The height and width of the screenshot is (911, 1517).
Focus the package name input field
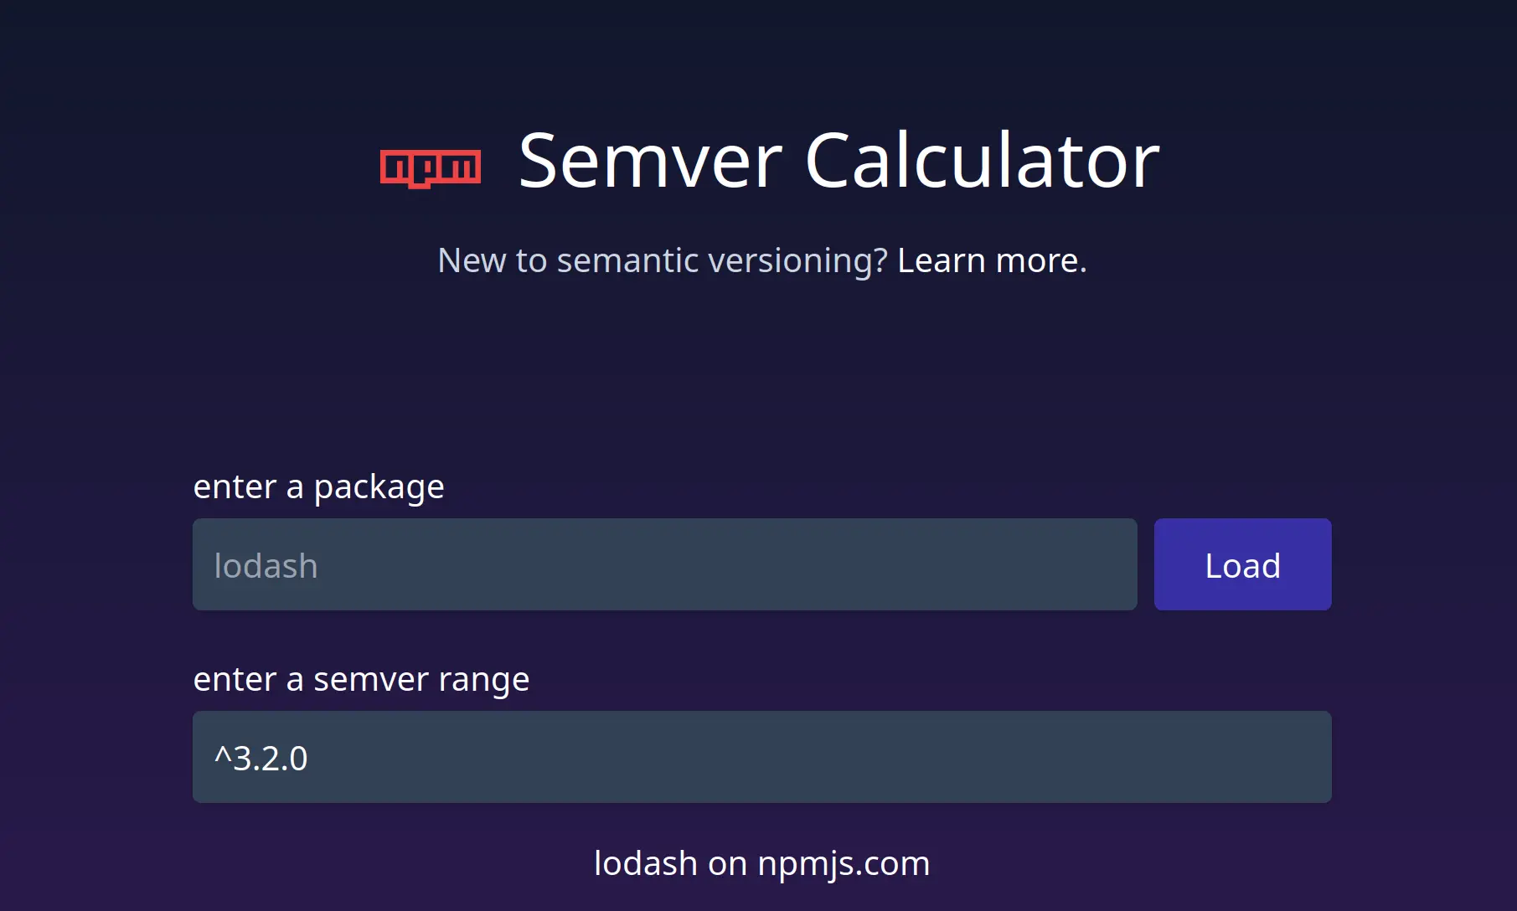tap(664, 564)
